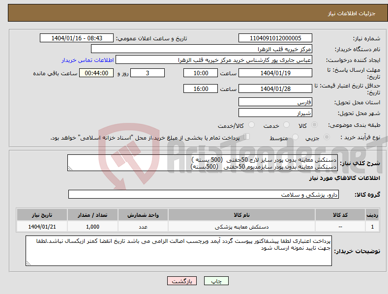The image size is (388, 294).
Task: Select the کالا/خدمت radio button
Action: coord(251,125)
